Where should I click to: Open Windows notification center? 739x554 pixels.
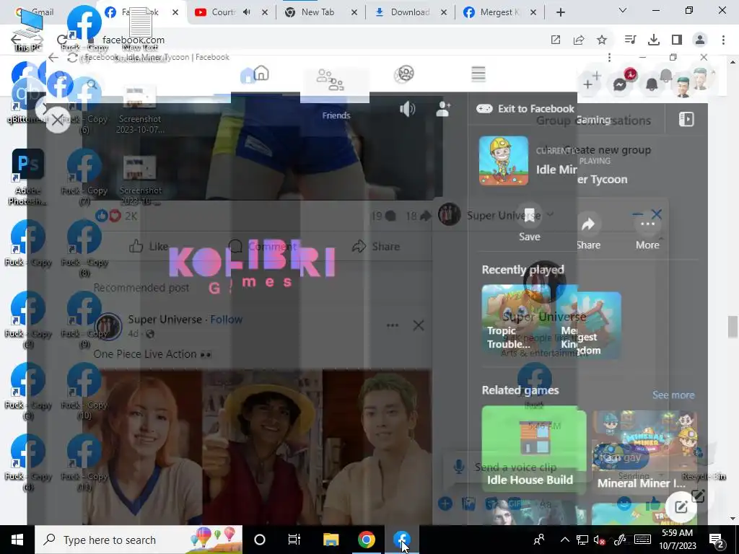tap(716, 540)
